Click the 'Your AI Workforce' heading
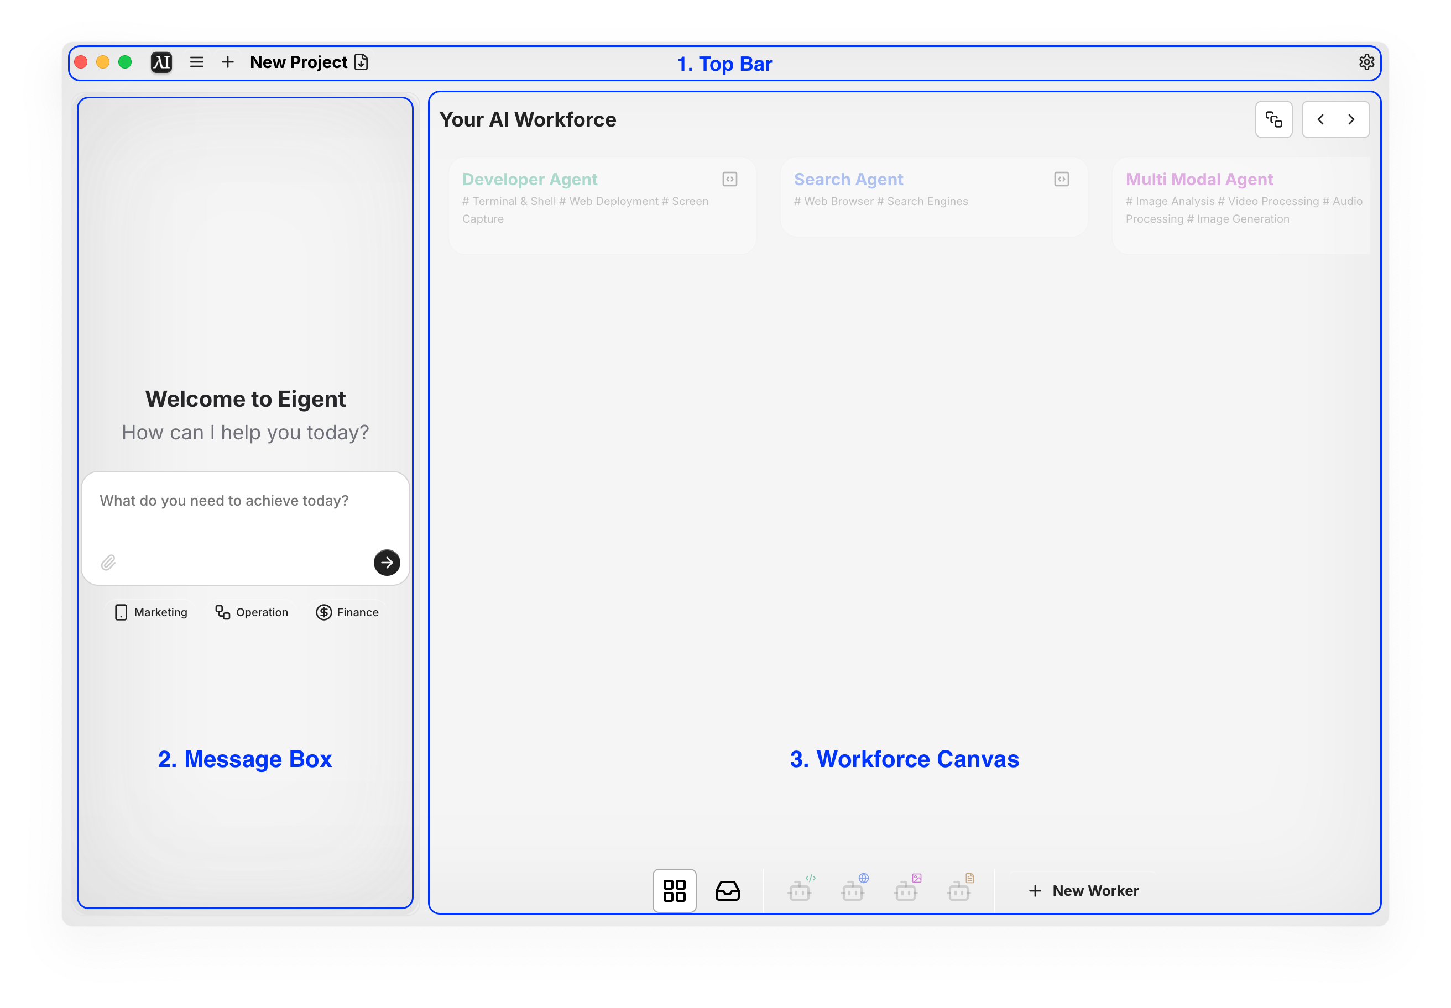Viewport: 1451px width, 1008px height. tap(528, 119)
